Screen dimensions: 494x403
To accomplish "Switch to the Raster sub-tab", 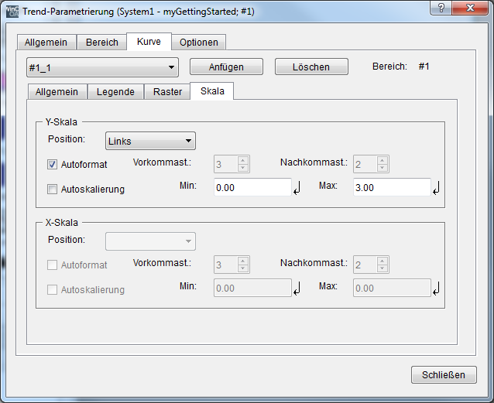I will [x=167, y=91].
